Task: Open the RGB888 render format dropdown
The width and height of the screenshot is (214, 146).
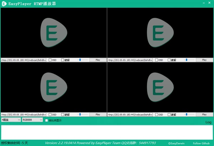Action: pyautogui.click(x=32, y=120)
